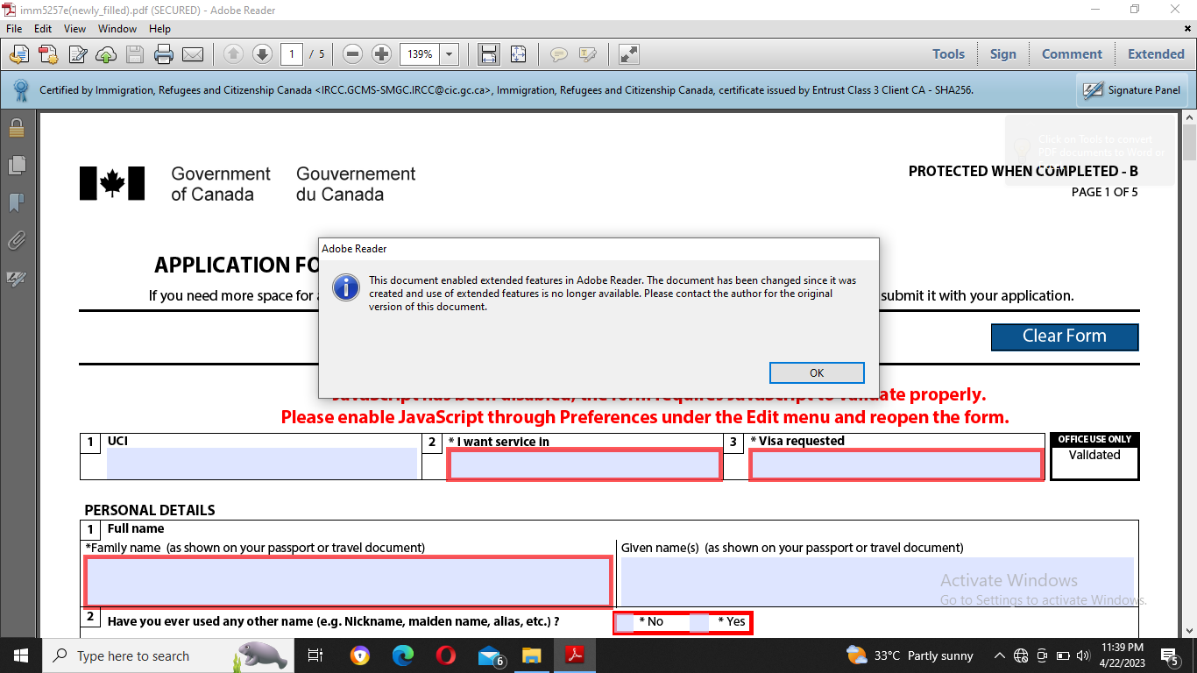The width and height of the screenshot is (1197, 673).
Task: Go to the next page with the down arrow
Action: tap(262, 54)
